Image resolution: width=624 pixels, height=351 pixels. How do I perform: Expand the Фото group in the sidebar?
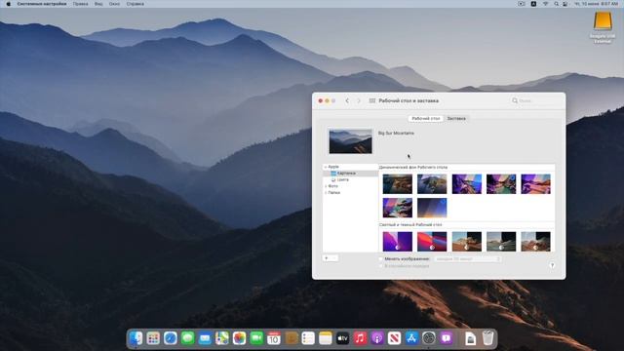coord(326,186)
